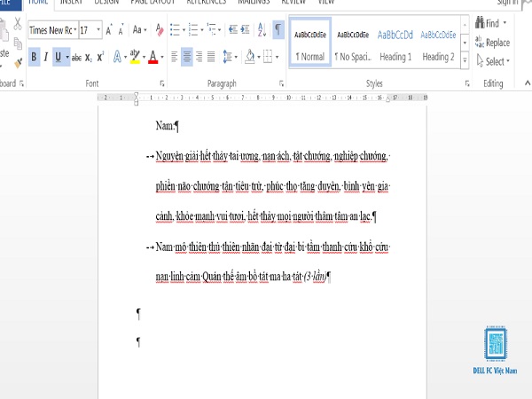This screenshot has width=532, height=399.
Task: Apply red font color
Action: 153,57
